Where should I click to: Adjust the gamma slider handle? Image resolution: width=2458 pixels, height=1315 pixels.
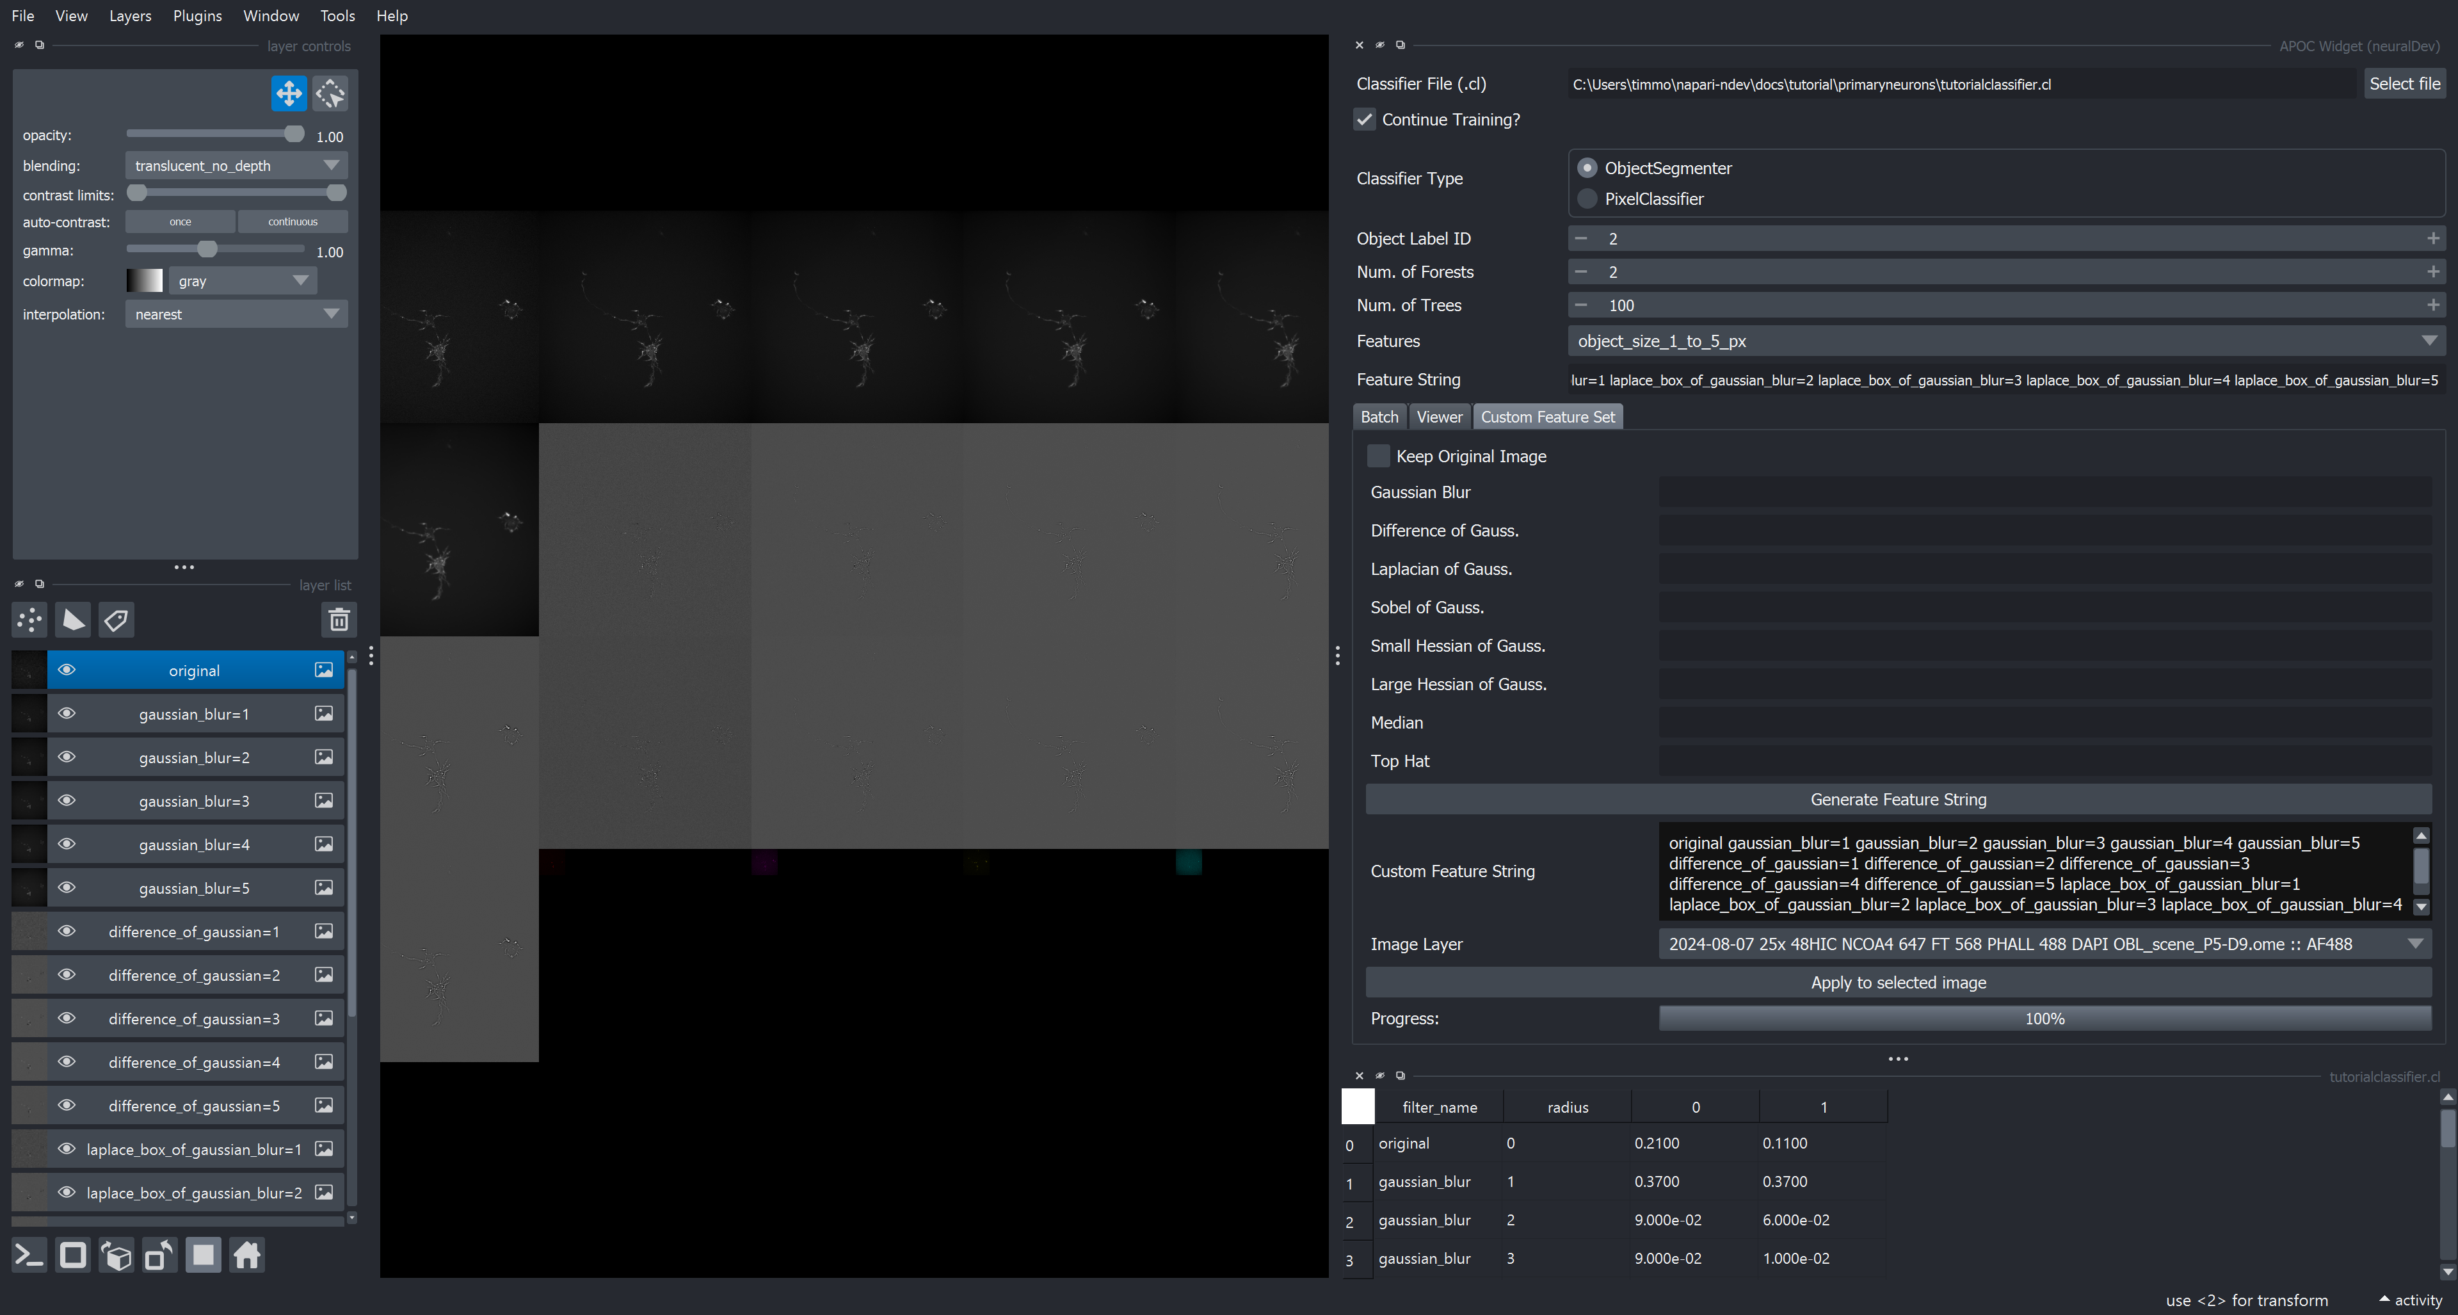tap(207, 250)
